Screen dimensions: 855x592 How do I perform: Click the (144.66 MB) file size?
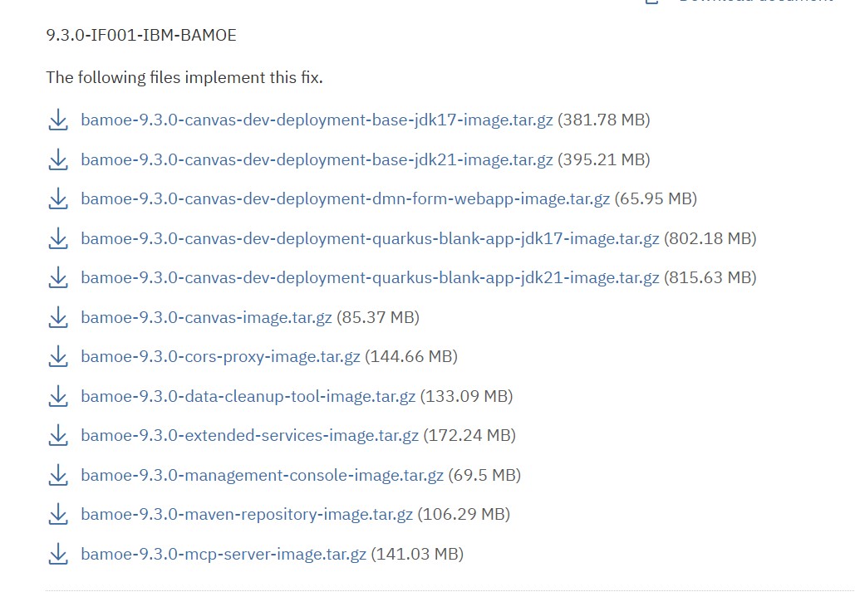411,356
